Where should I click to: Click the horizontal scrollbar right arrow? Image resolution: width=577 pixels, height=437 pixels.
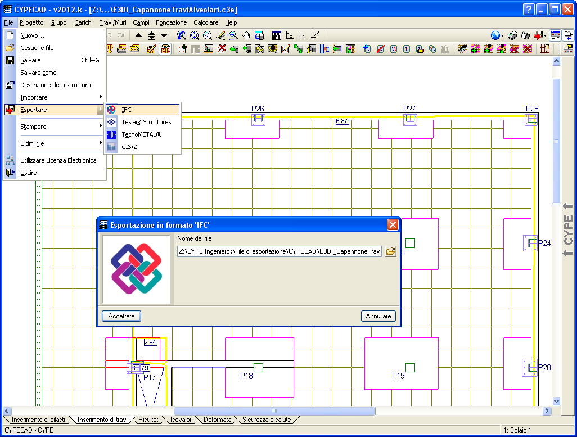tap(547, 411)
